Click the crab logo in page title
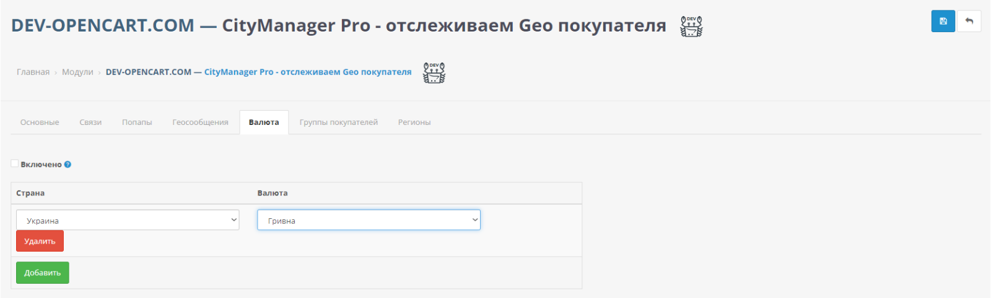Screen dimensions: 991x298 pyautogui.click(x=691, y=27)
